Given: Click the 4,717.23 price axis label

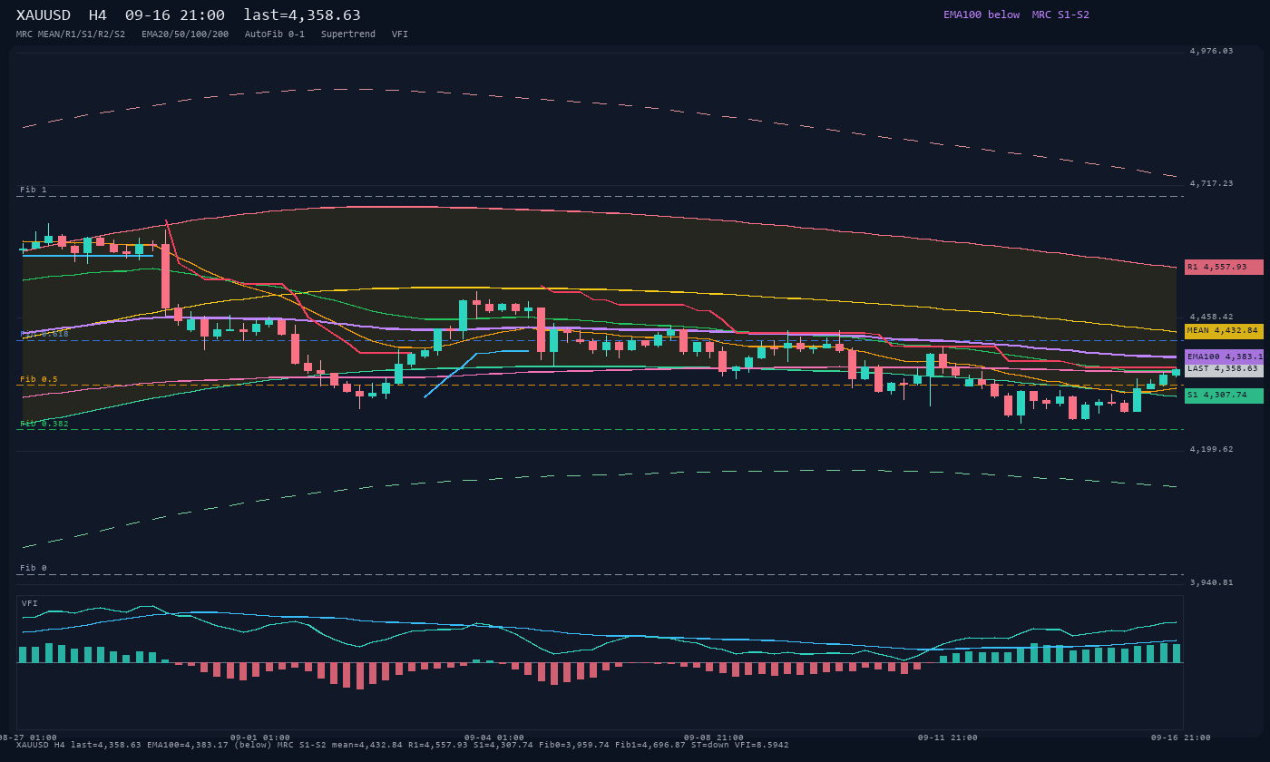Looking at the screenshot, I should pyautogui.click(x=1212, y=183).
